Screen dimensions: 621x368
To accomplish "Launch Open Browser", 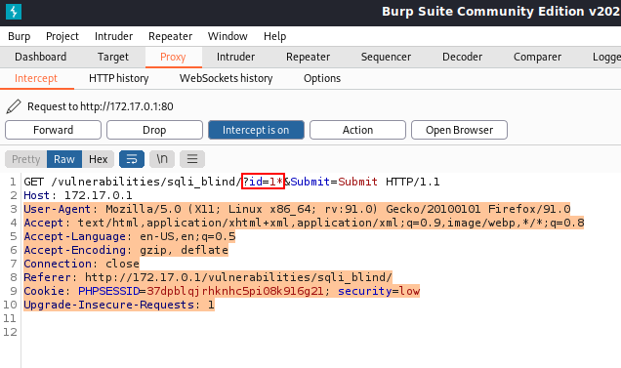I will (460, 130).
